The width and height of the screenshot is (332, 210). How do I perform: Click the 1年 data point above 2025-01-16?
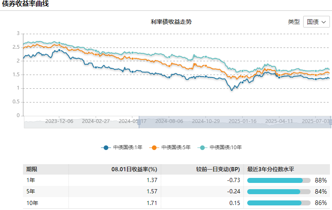pyautogui.click(x=243, y=82)
